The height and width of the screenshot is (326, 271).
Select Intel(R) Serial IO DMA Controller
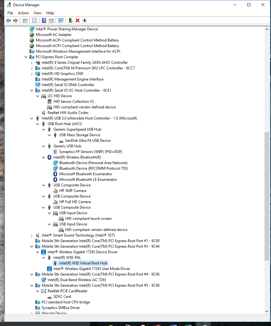pos(68,85)
